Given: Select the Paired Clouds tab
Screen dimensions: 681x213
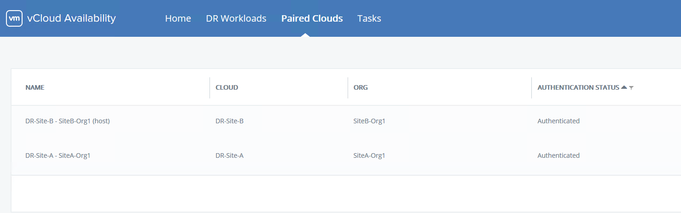Looking at the screenshot, I should coord(312,18).
